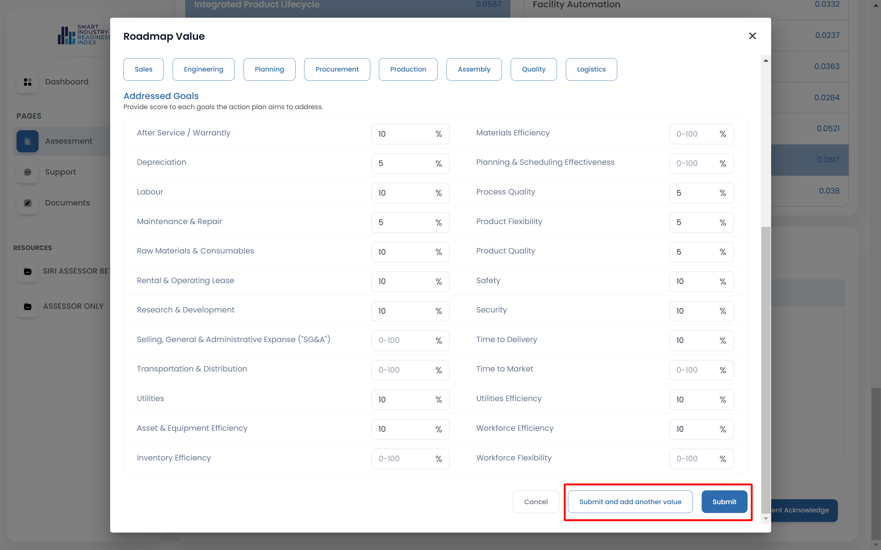Click the Assessment page icon
The width and height of the screenshot is (881, 550).
point(28,141)
